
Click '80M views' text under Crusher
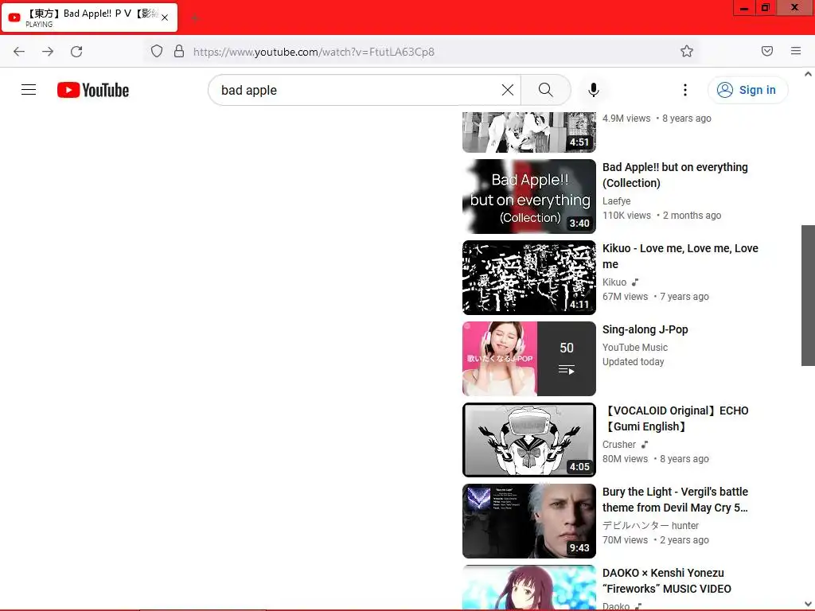tap(625, 459)
